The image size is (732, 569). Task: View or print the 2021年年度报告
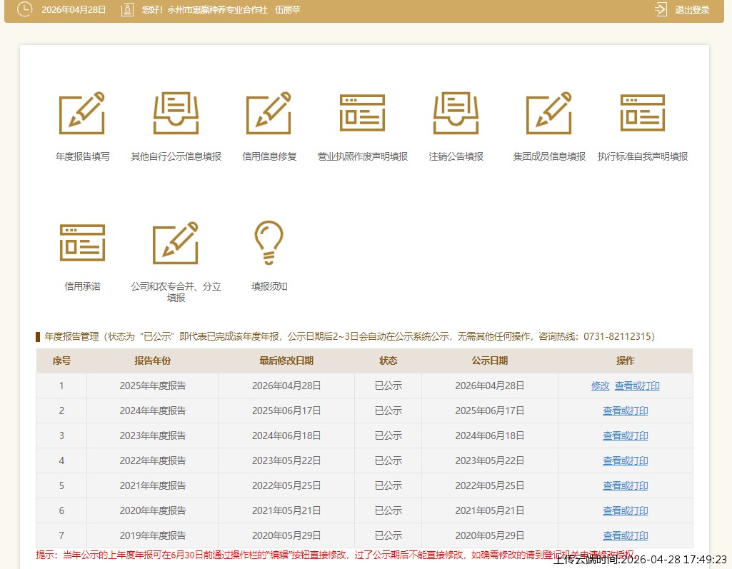point(625,485)
